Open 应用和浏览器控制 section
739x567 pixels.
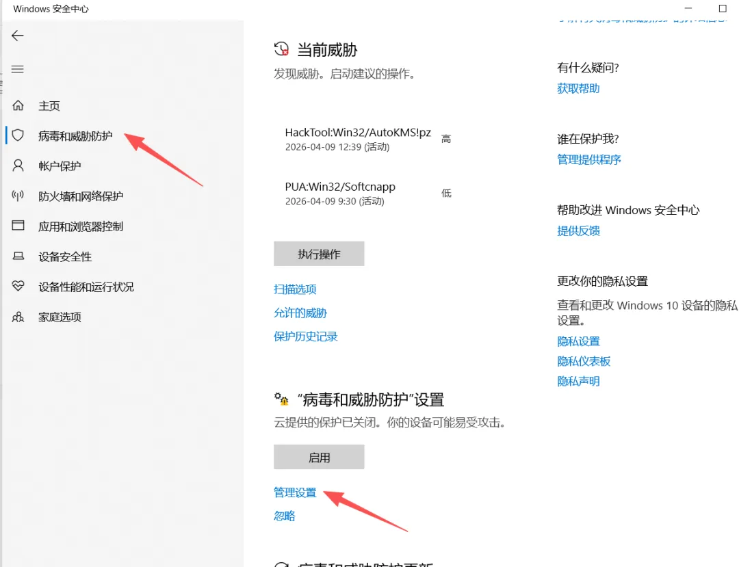81,226
